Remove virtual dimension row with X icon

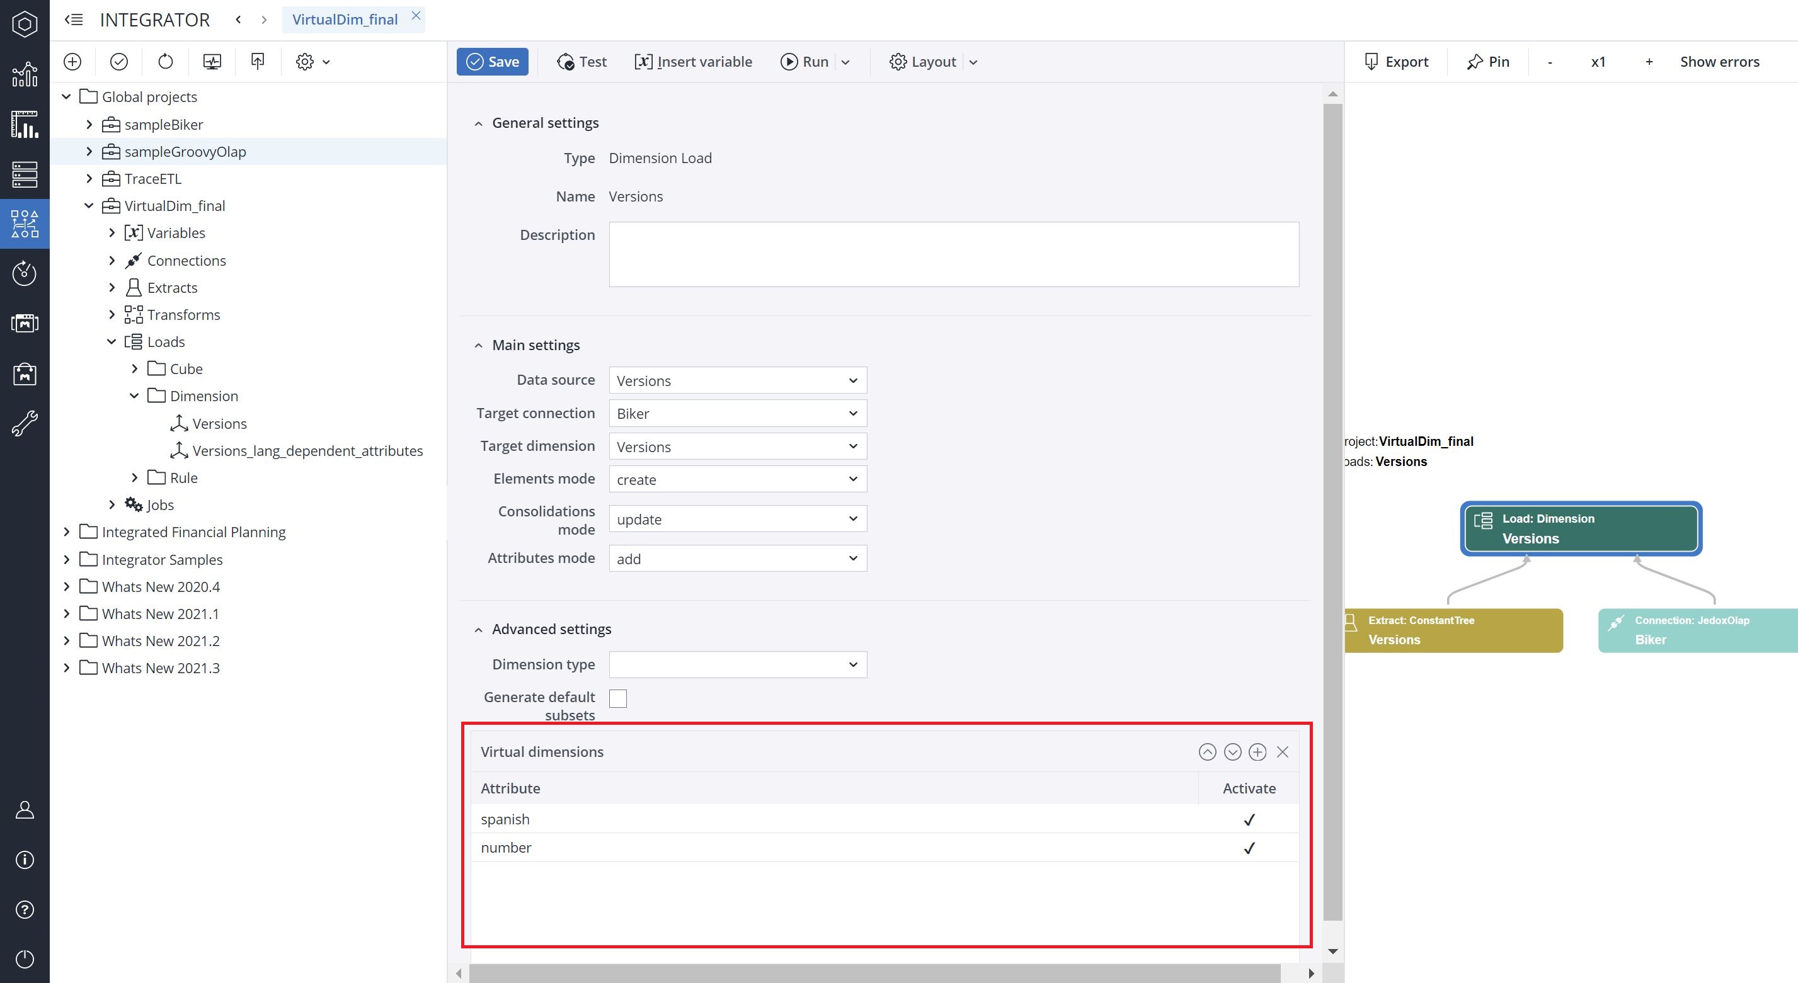[1282, 751]
